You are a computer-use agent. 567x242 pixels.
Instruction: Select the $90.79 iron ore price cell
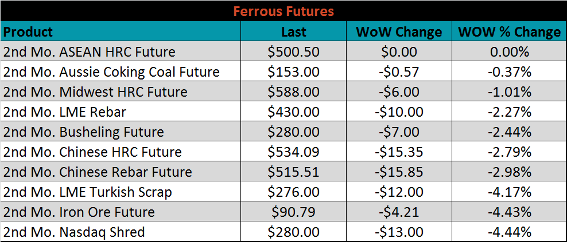pyautogui.click(x=294, y=211)
